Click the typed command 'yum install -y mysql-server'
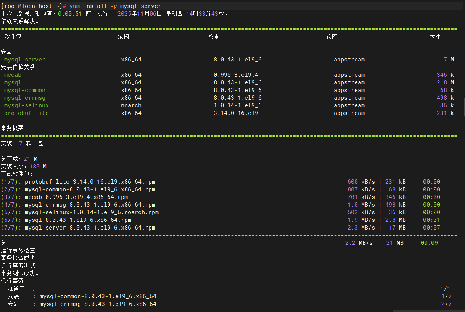Image resolution: width=465 pixels, height=312 pixels. [x=115, y=6]
